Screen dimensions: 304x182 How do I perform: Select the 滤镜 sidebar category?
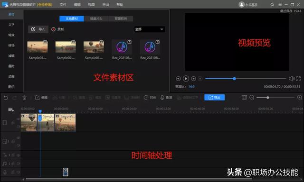coord(11,56)
